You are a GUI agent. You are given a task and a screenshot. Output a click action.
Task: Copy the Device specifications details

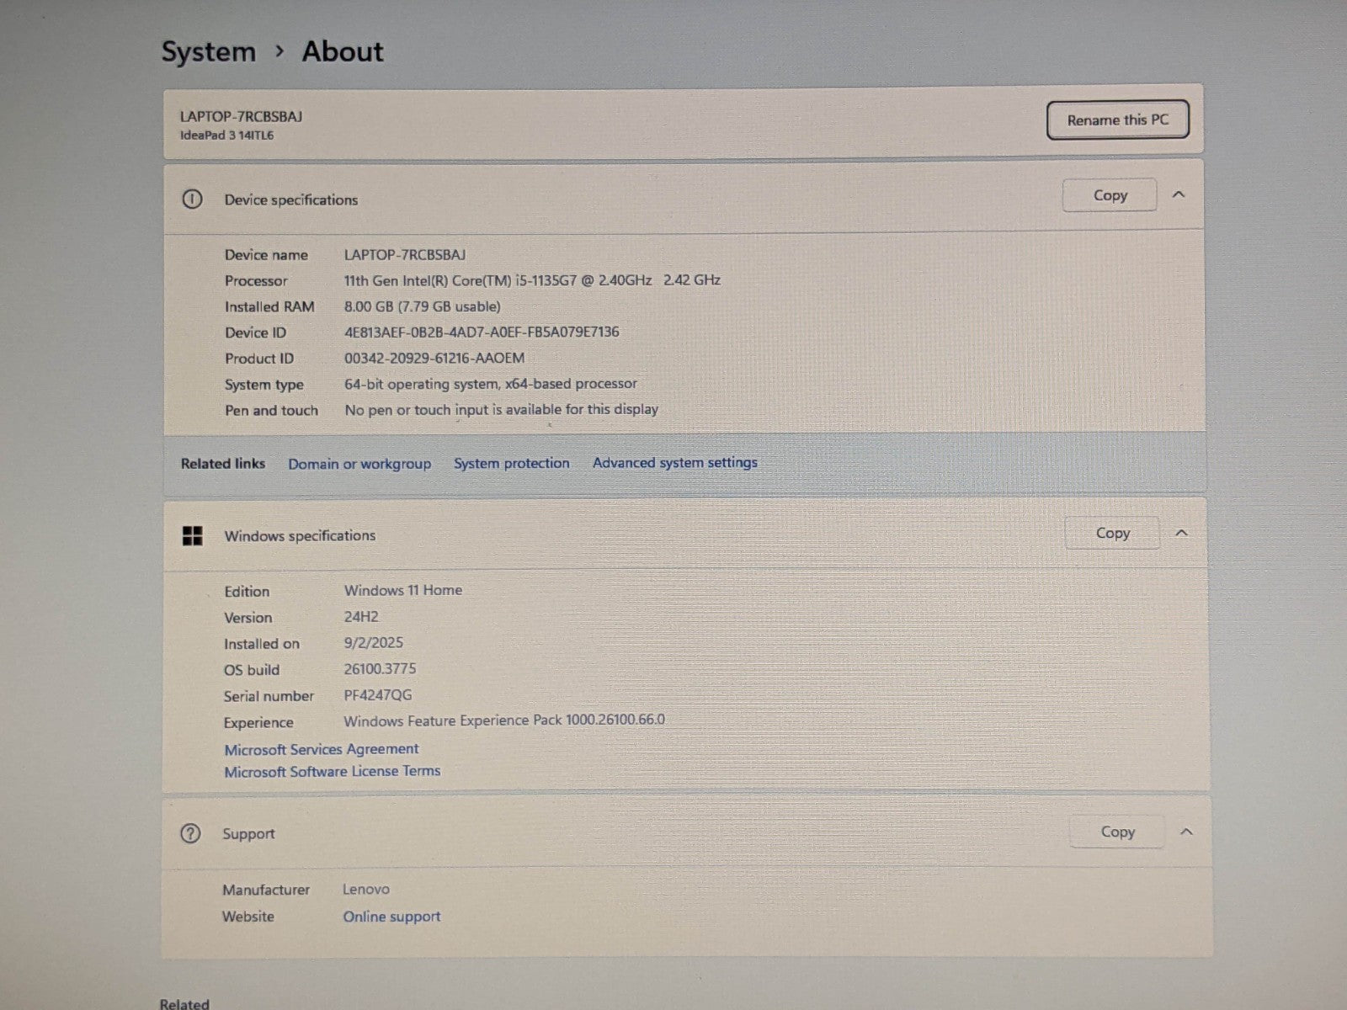point(1110,195)
